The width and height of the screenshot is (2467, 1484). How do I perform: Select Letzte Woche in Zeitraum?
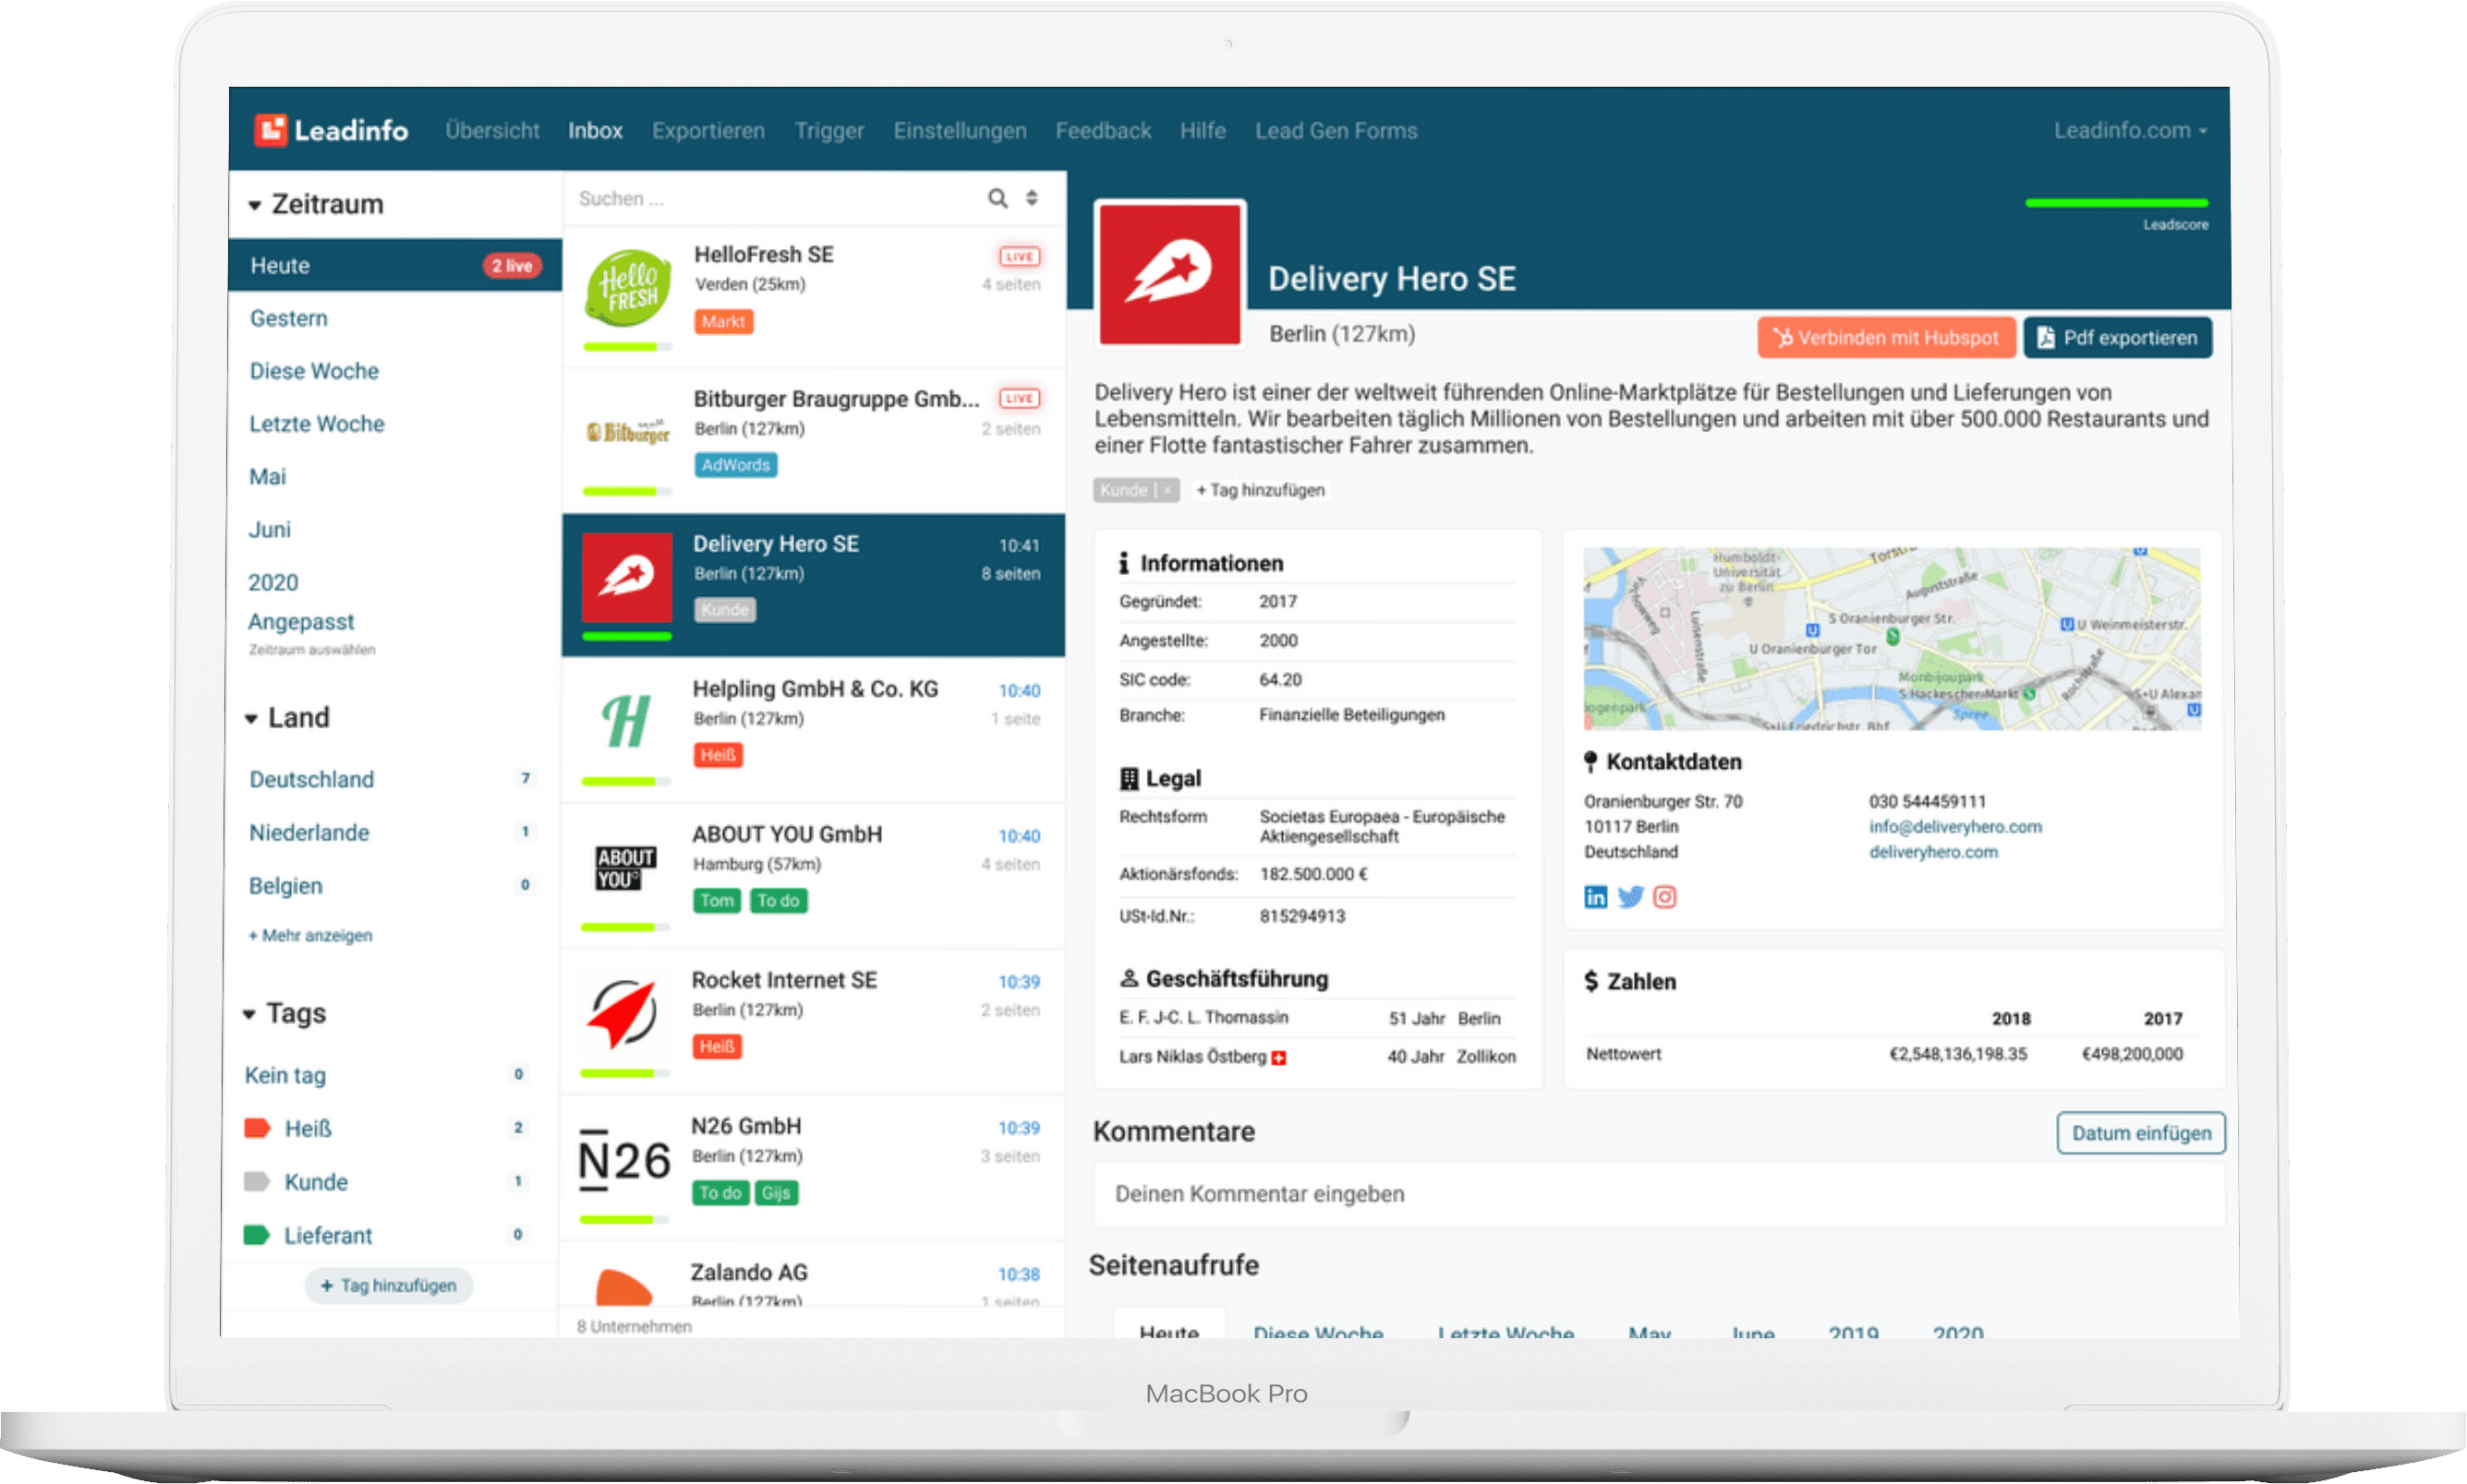coord(316,424)
